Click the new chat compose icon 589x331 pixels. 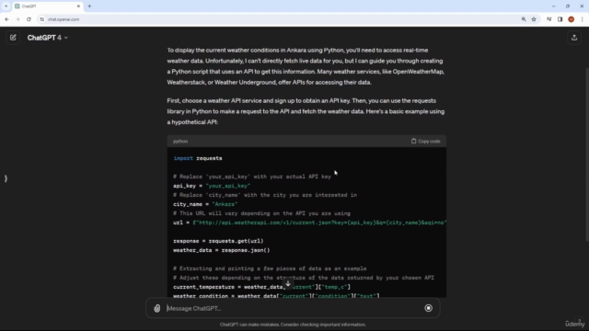13,38
